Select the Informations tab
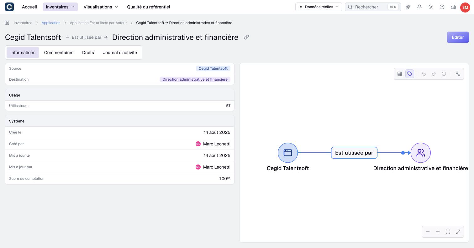 (23, 53)
